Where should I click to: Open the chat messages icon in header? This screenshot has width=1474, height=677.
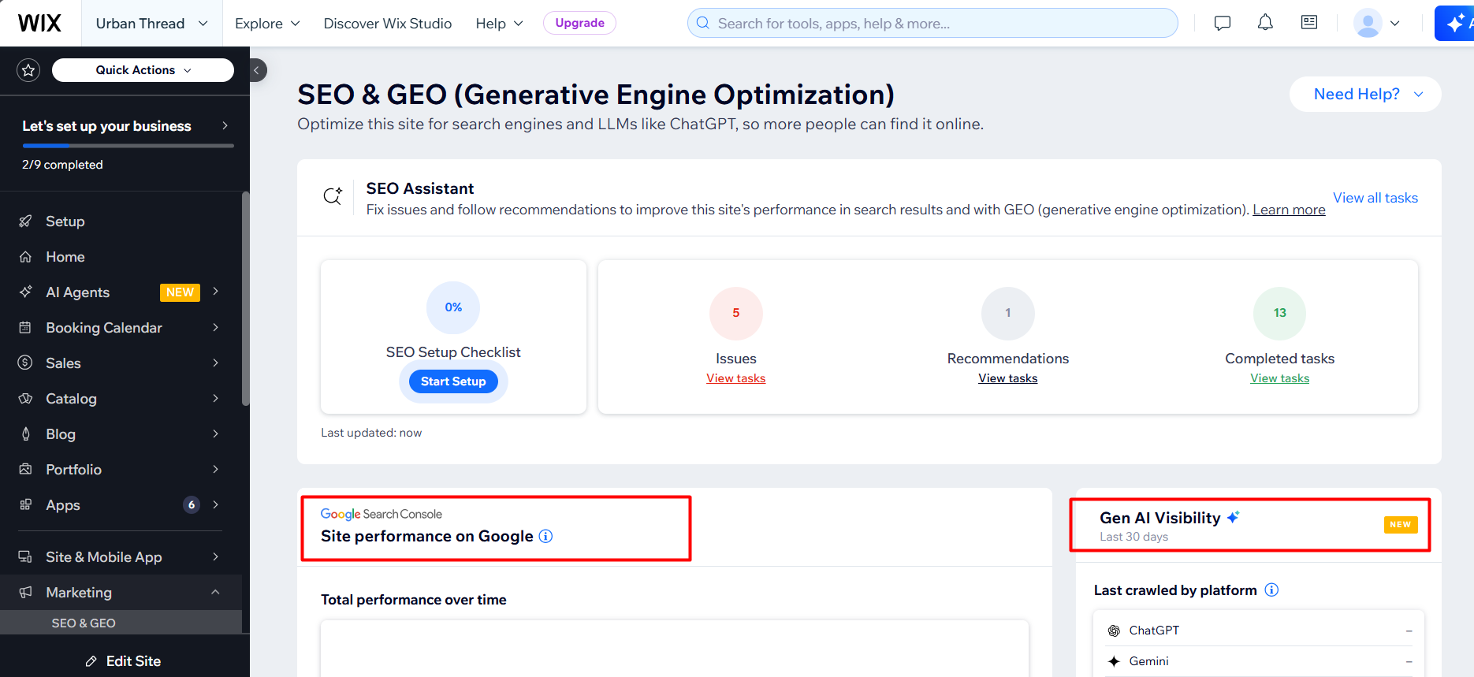pos(1223,23)
